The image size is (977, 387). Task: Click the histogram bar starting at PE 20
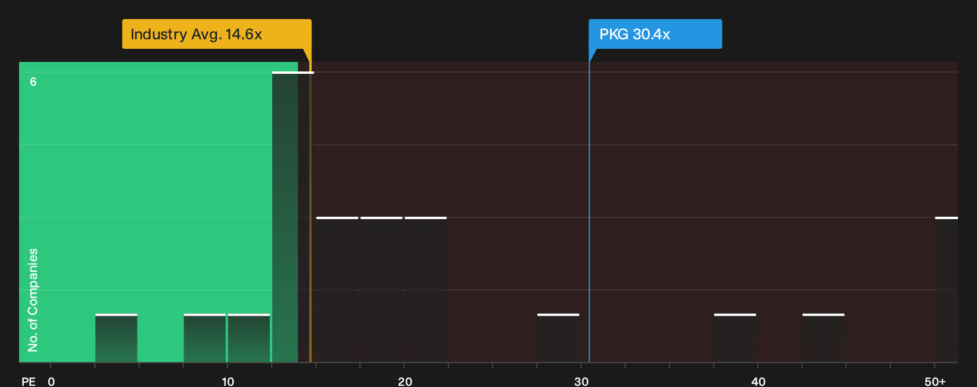(425, 289)
